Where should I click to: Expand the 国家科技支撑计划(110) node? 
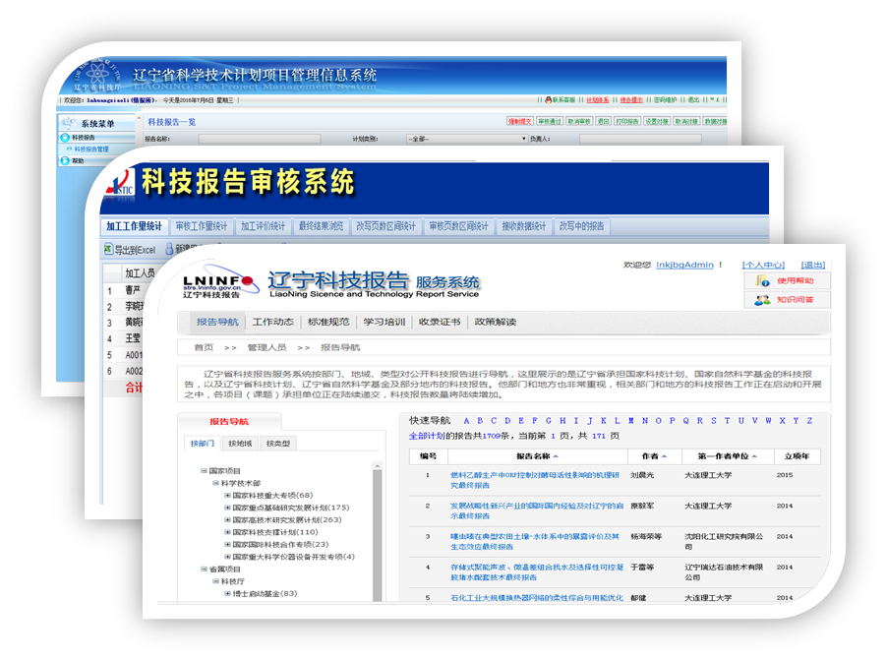(x=227, y=533)
